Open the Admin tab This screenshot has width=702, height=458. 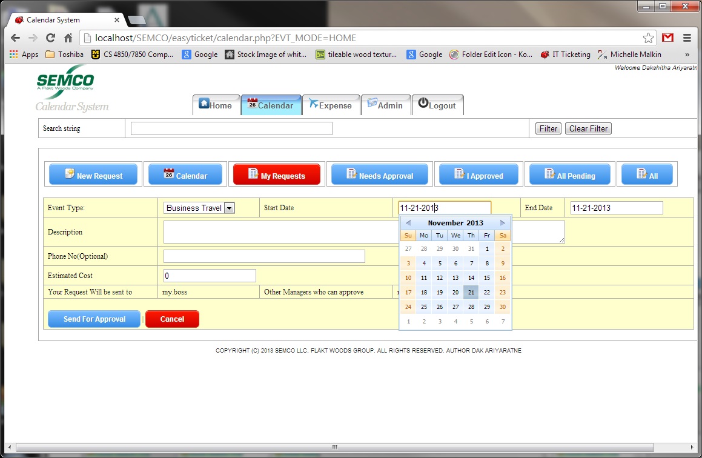385,105
